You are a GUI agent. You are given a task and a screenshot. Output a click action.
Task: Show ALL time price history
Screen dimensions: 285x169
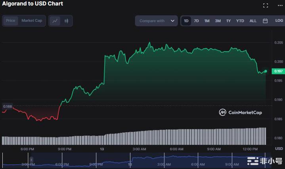click(x=253, y=21)
